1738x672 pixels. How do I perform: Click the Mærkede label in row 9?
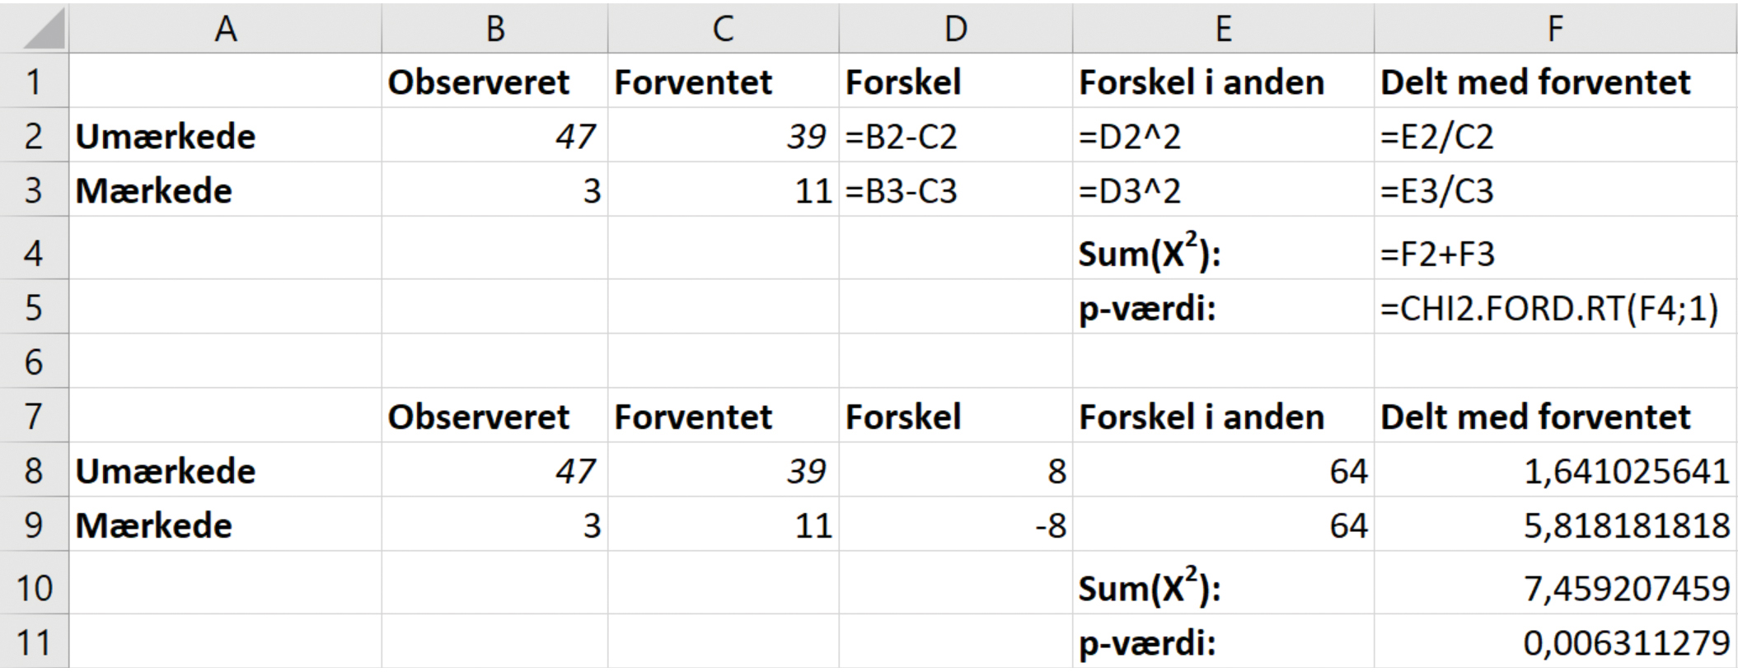click(154, 525)
